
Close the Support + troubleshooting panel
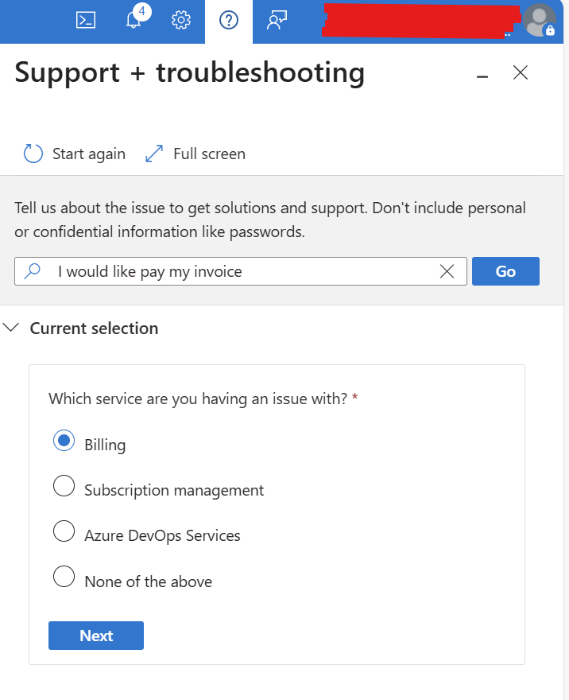pos(521,72)
